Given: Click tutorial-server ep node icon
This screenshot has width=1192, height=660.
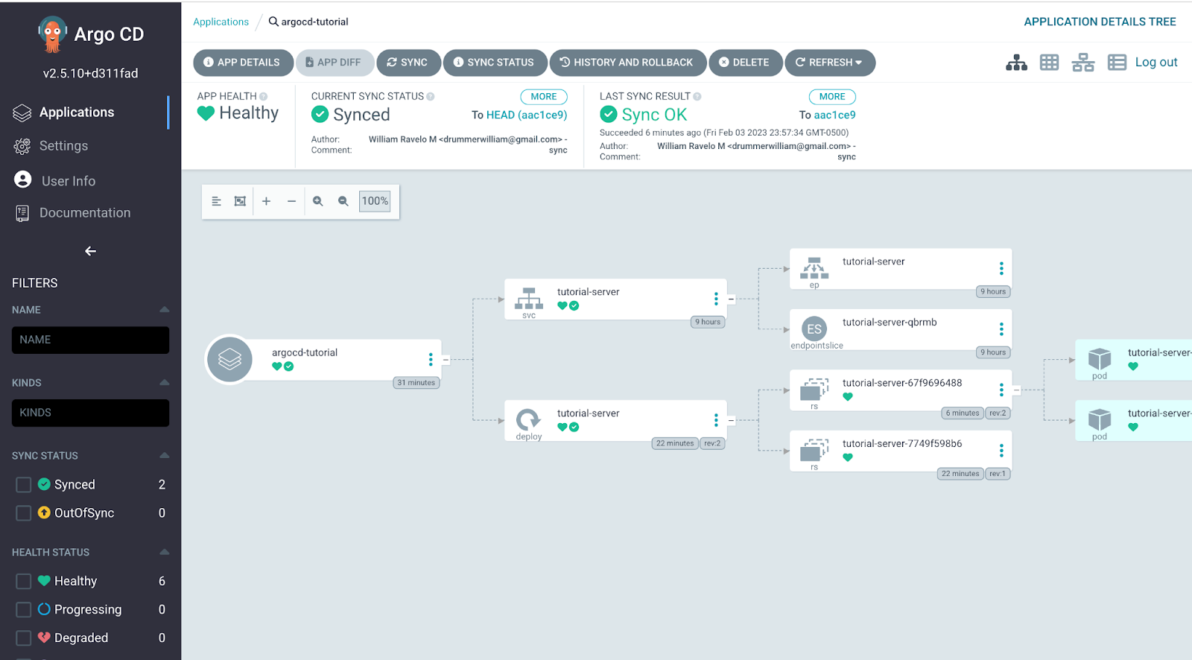Looking at the screenshot, I should (814, 268).
